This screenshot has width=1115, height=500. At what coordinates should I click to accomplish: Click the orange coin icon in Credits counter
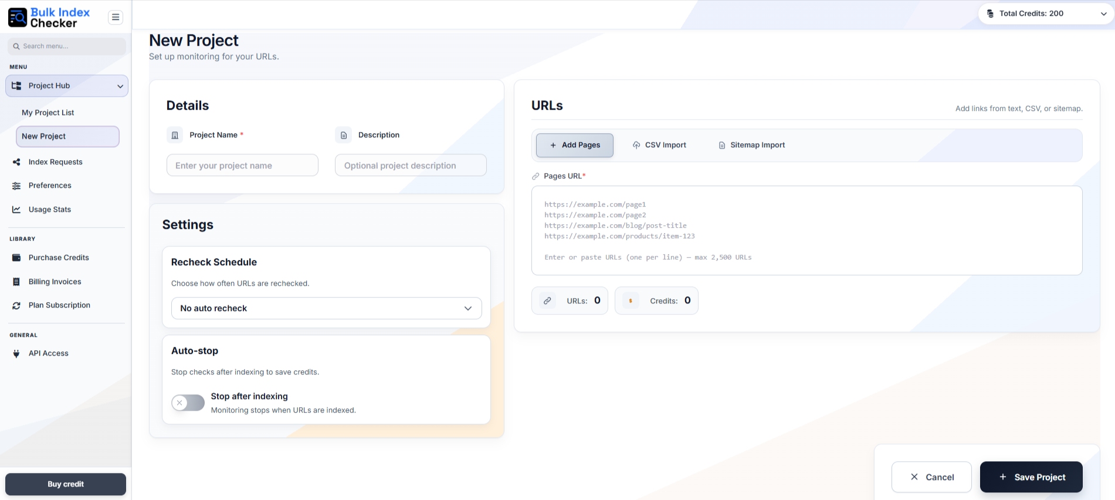(631, 300)
